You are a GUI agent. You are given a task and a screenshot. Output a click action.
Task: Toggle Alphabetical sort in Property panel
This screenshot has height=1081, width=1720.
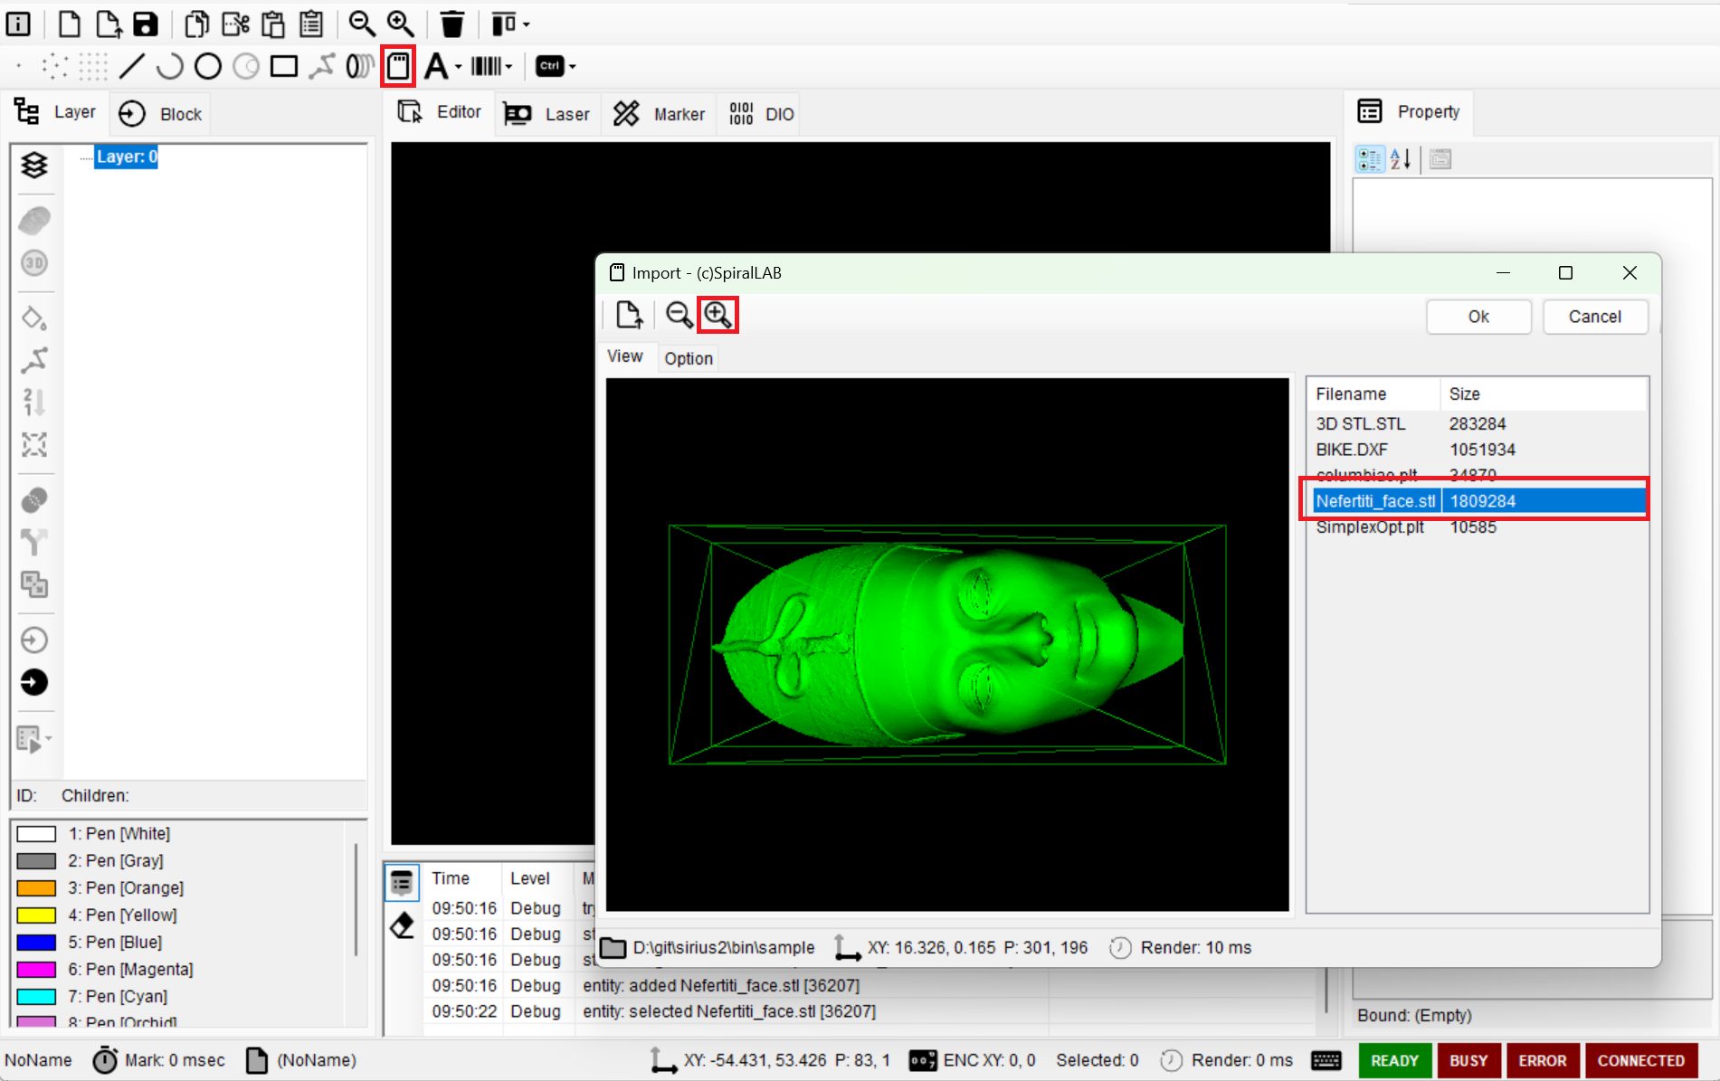coord(1401,160)
